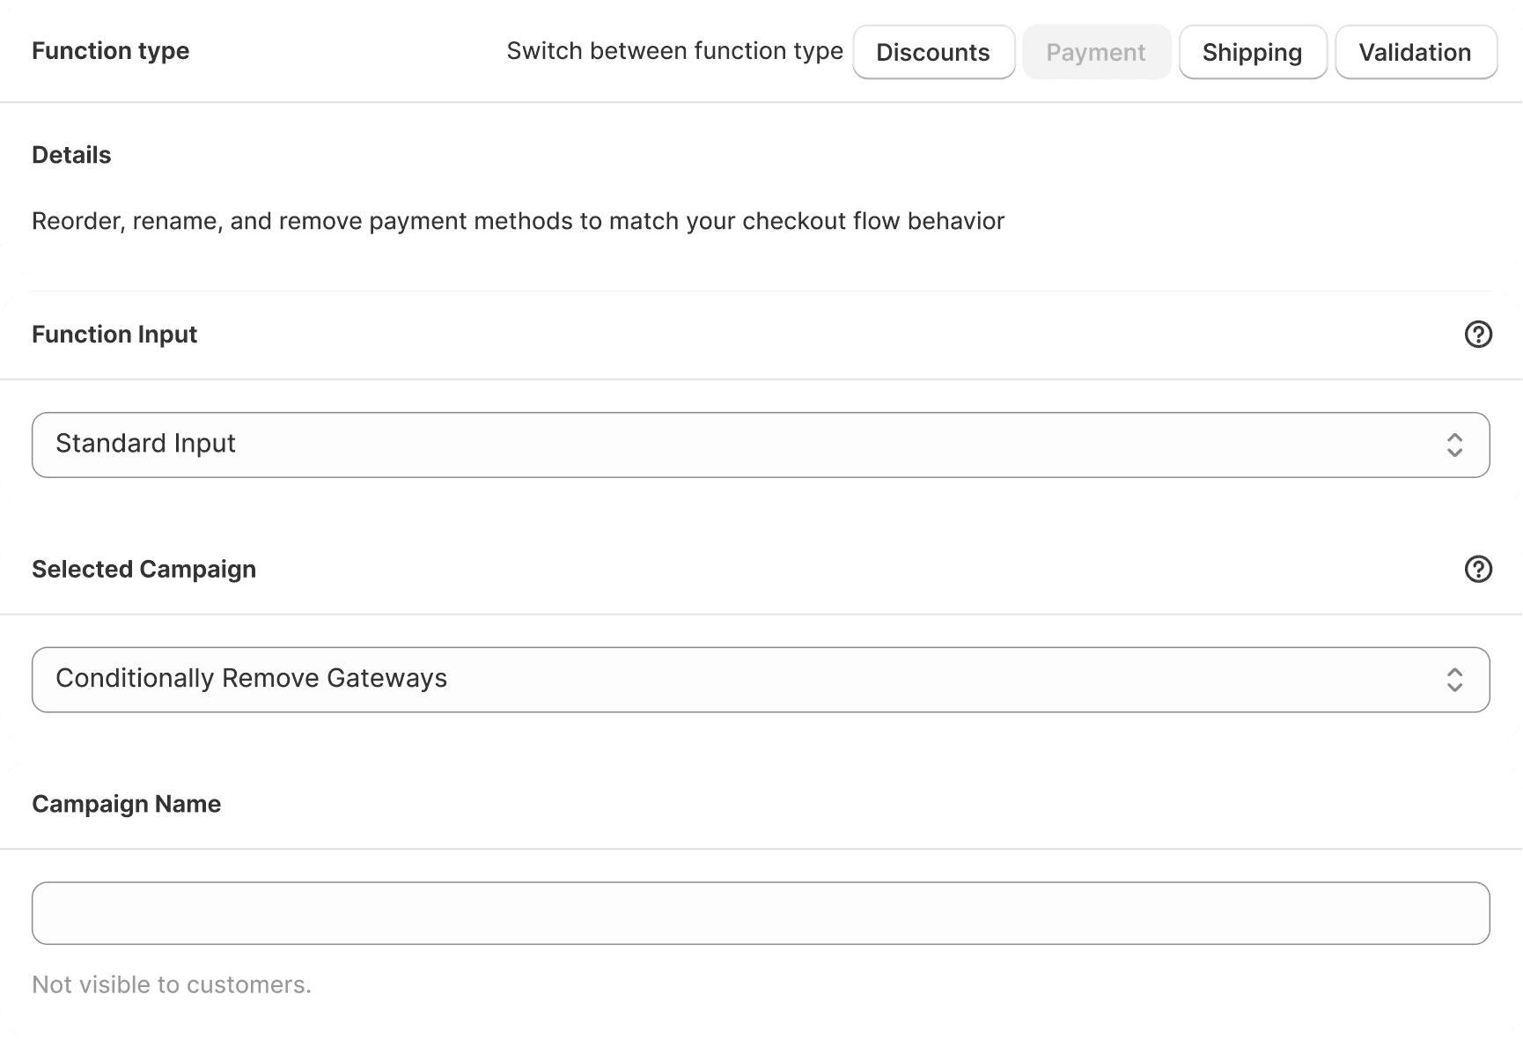Switch function type to Discounts
1523x1039 pixels.
(933, 53)
